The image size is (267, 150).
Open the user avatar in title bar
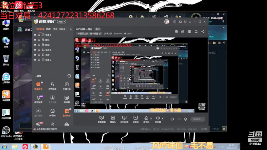tap(167, 22)
